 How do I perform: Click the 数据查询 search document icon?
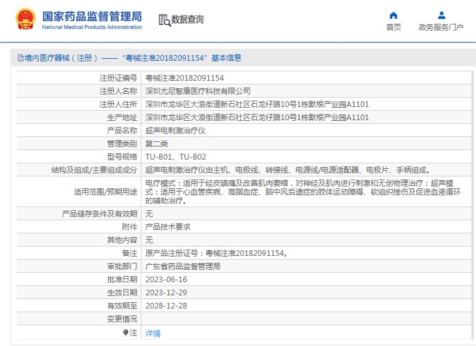coord(165,21)
